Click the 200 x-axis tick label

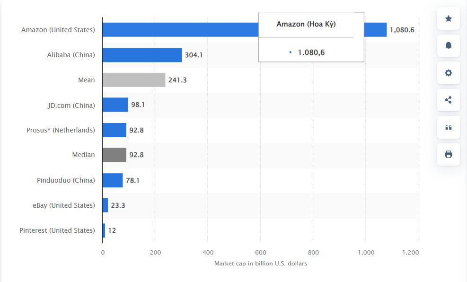coord(155,253)
